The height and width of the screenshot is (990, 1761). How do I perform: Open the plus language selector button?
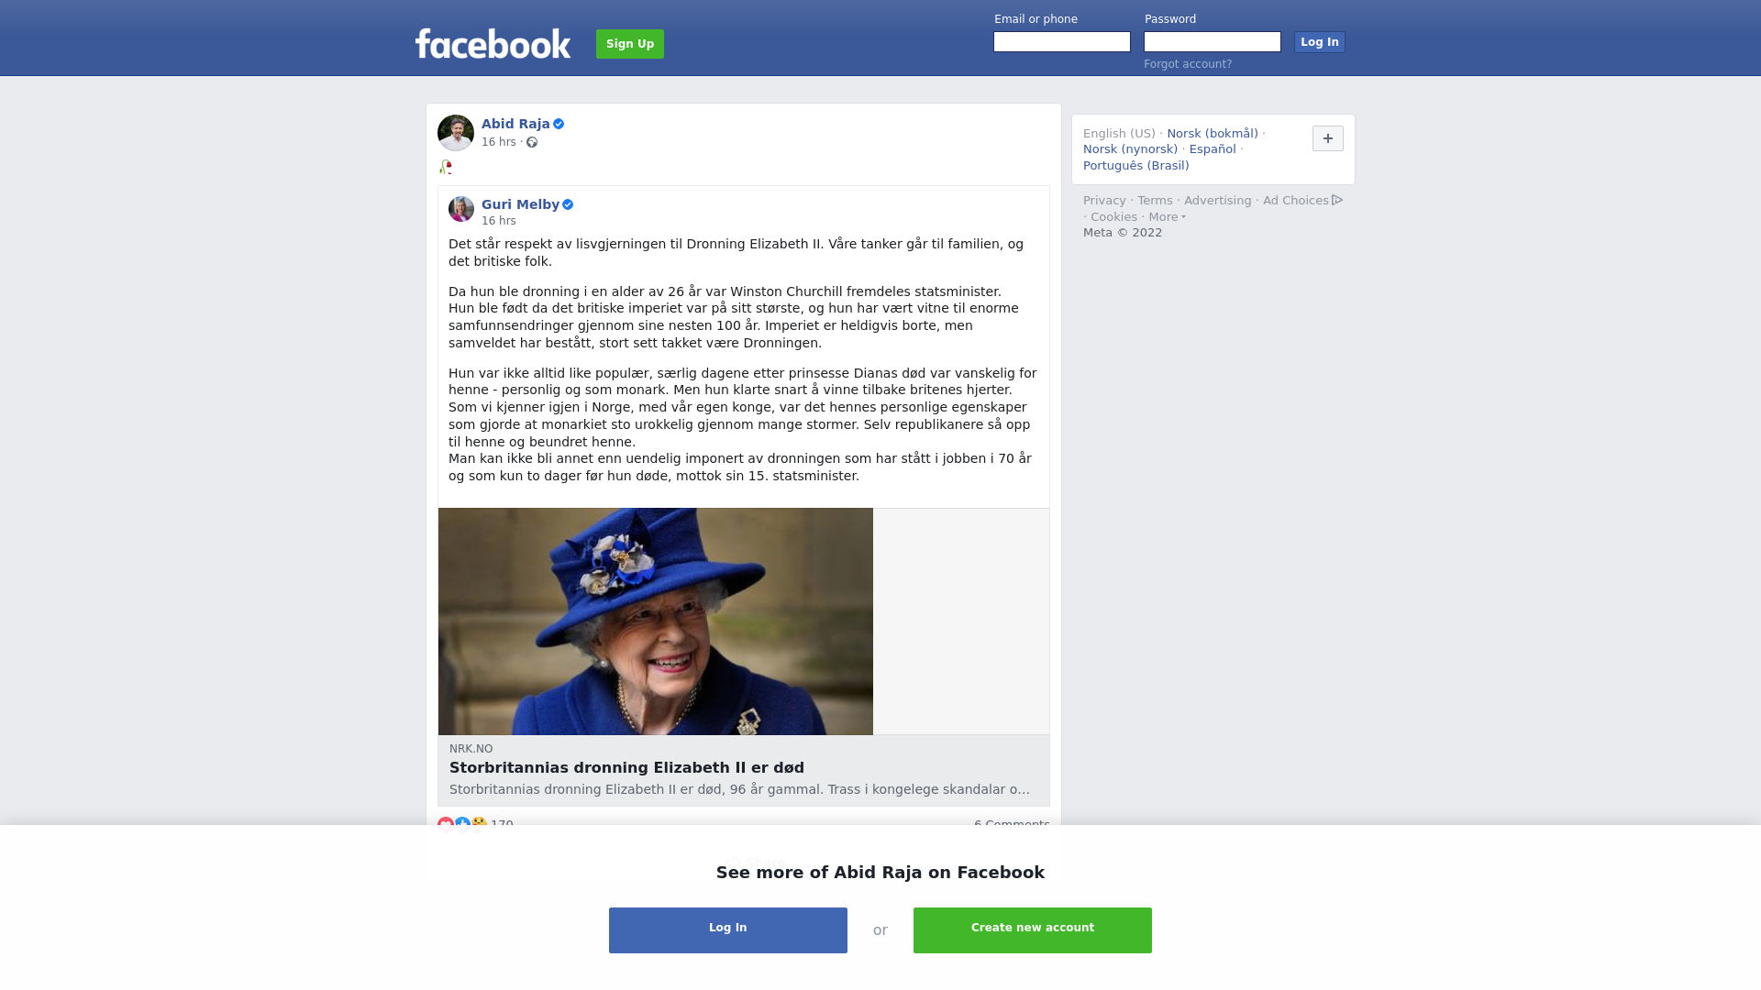[1328, 138]
